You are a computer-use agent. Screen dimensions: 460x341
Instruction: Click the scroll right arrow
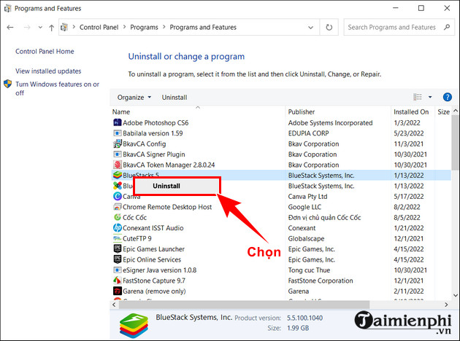446,305
